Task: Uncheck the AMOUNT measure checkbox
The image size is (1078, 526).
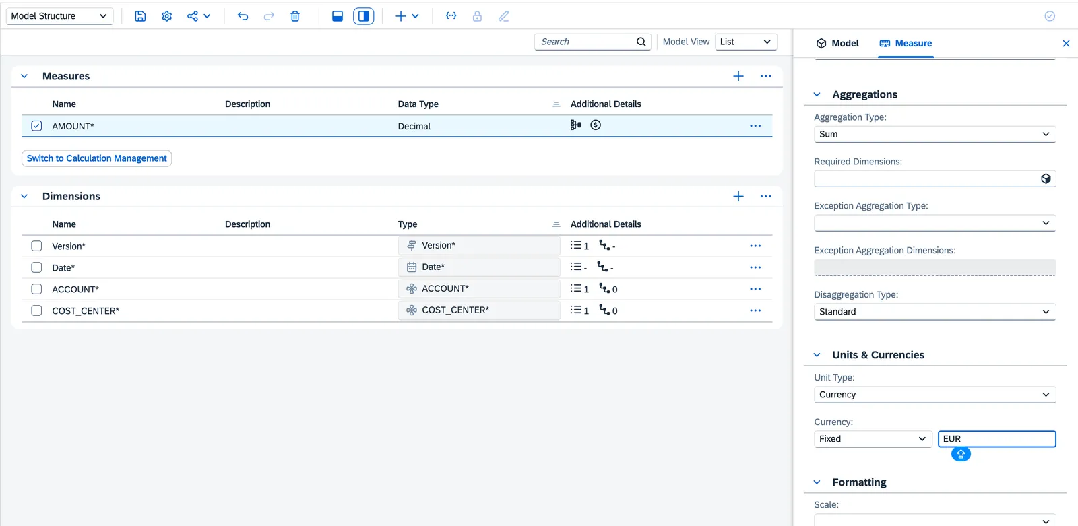Action: click(36, 126)
